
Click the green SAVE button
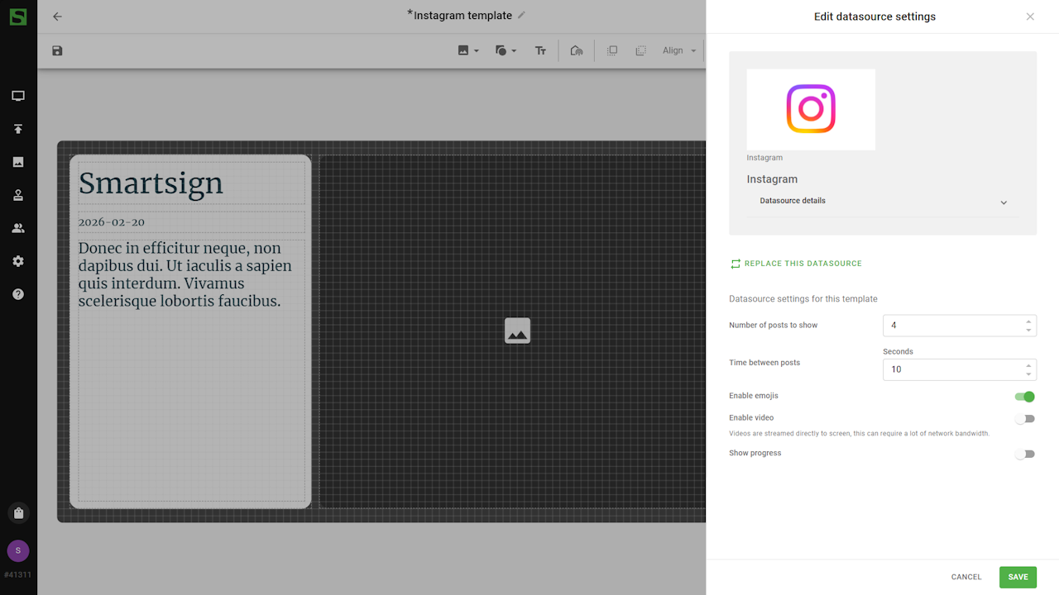point(1018,577)
